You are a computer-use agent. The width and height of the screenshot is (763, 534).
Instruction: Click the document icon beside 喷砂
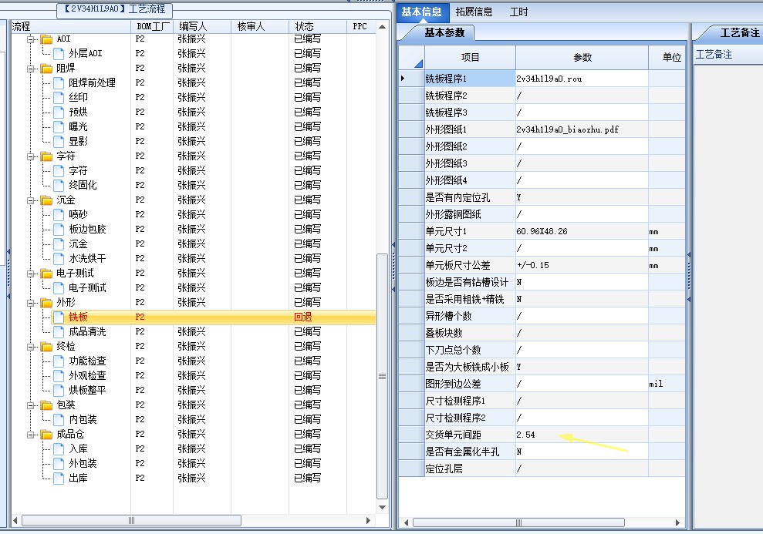pyautogui.click(x=59, y=214)
